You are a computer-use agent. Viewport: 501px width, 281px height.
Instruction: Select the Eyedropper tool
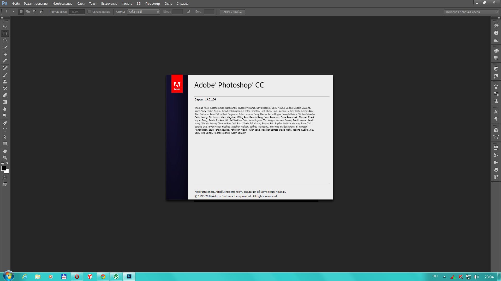[5, 61]
